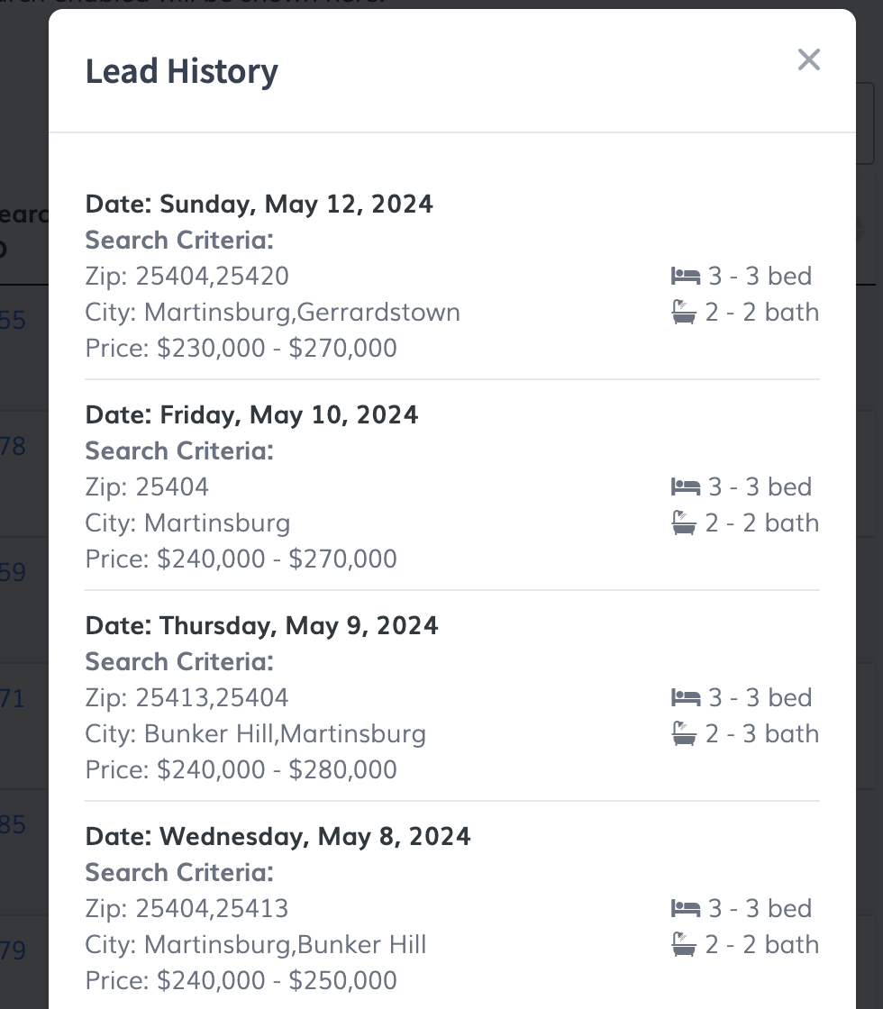Click the bed icon in May 9 entry
The width and height of the screenshot is (883, 1009).
click(x=686, y=697)
